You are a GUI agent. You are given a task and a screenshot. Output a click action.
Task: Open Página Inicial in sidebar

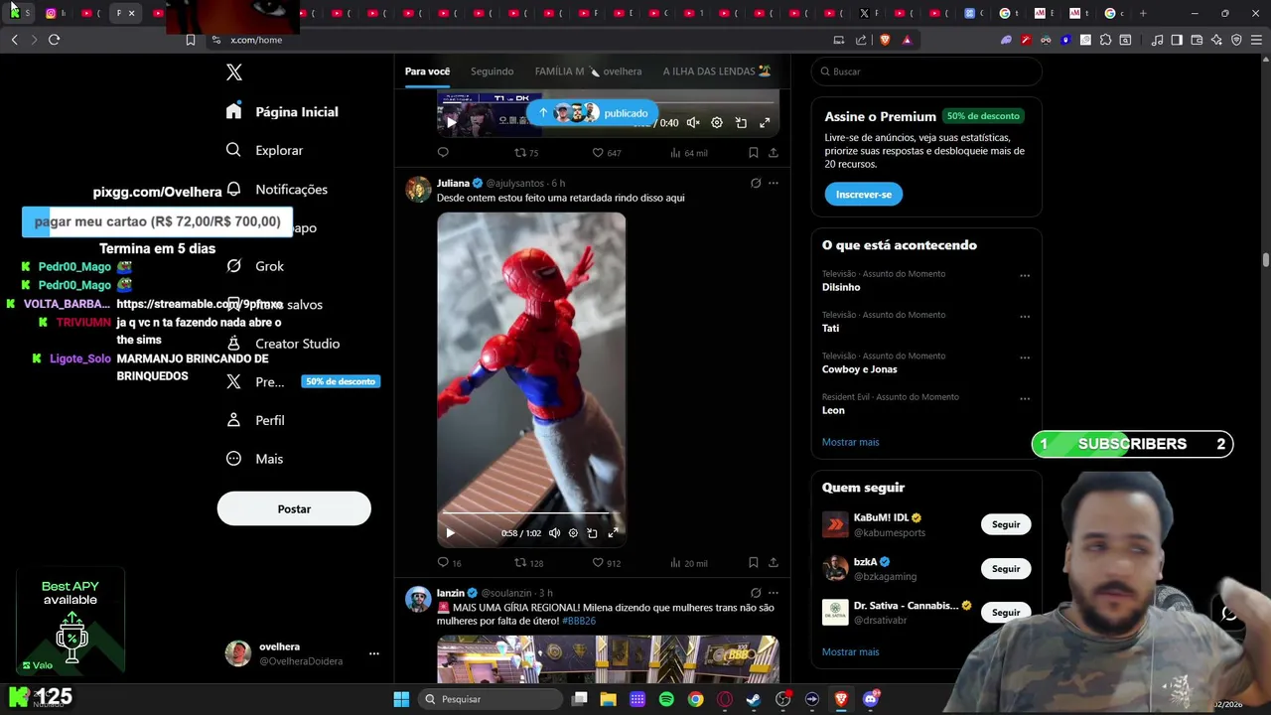(x=282, y=111)
